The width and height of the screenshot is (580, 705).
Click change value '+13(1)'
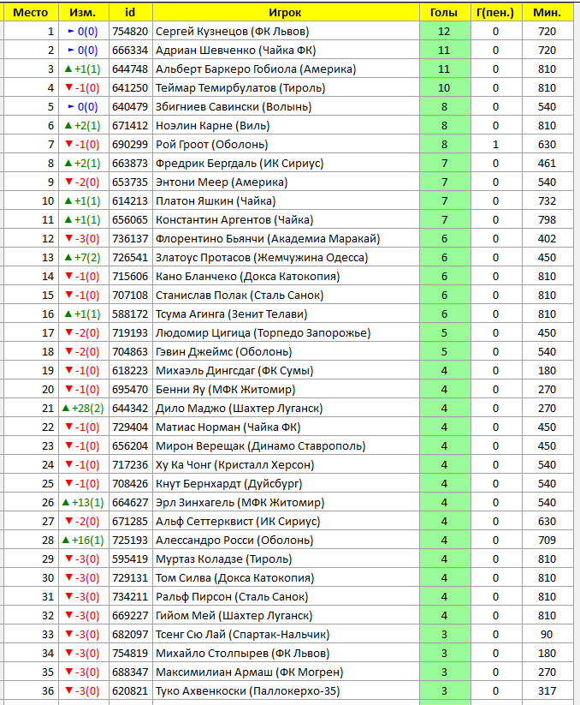click(x=84, y=503)
